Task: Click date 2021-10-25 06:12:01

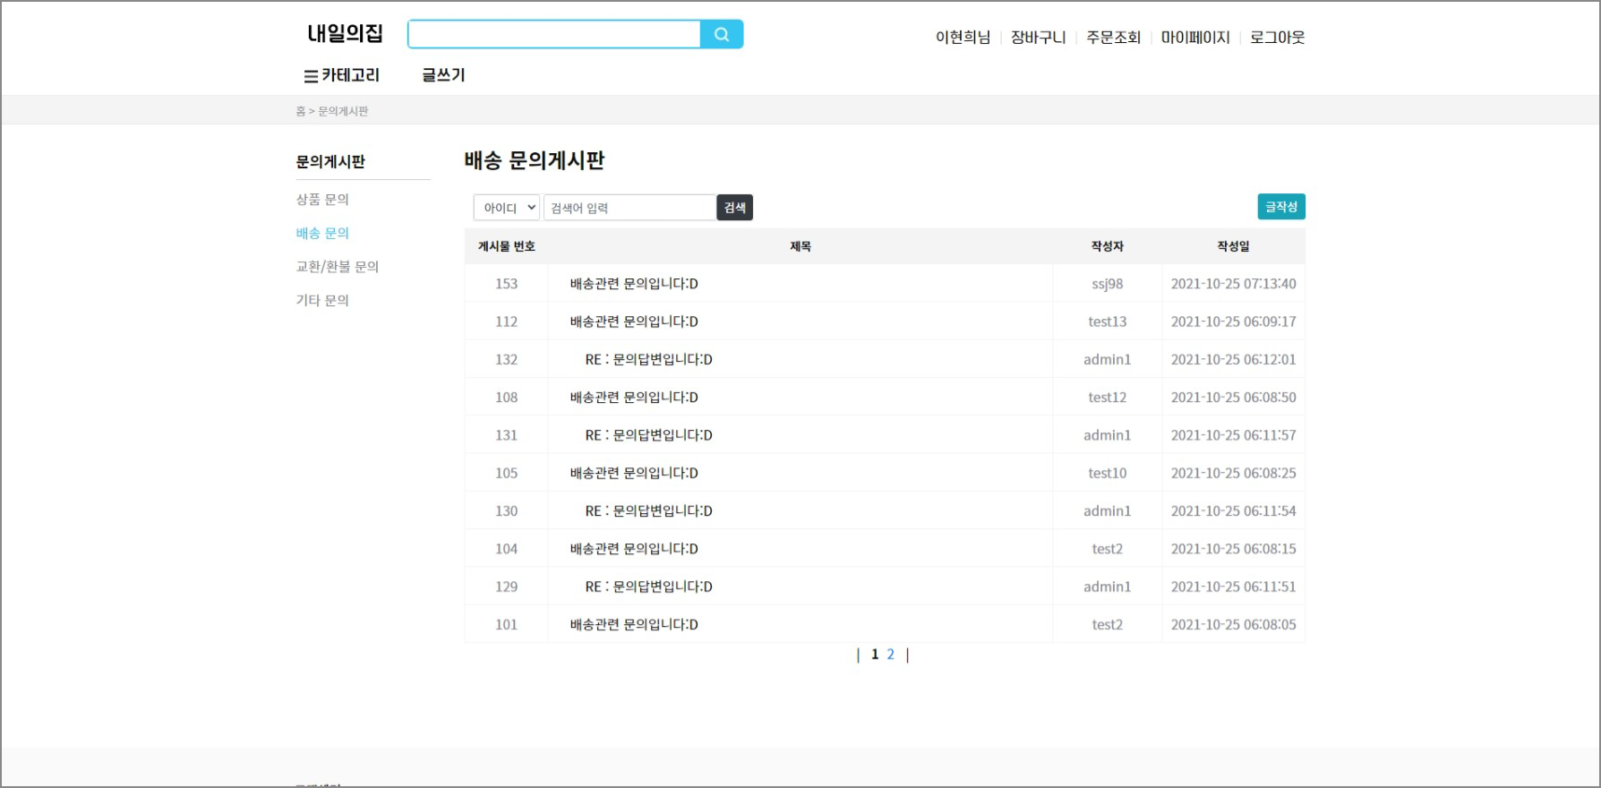Action: coord(1234,359)
